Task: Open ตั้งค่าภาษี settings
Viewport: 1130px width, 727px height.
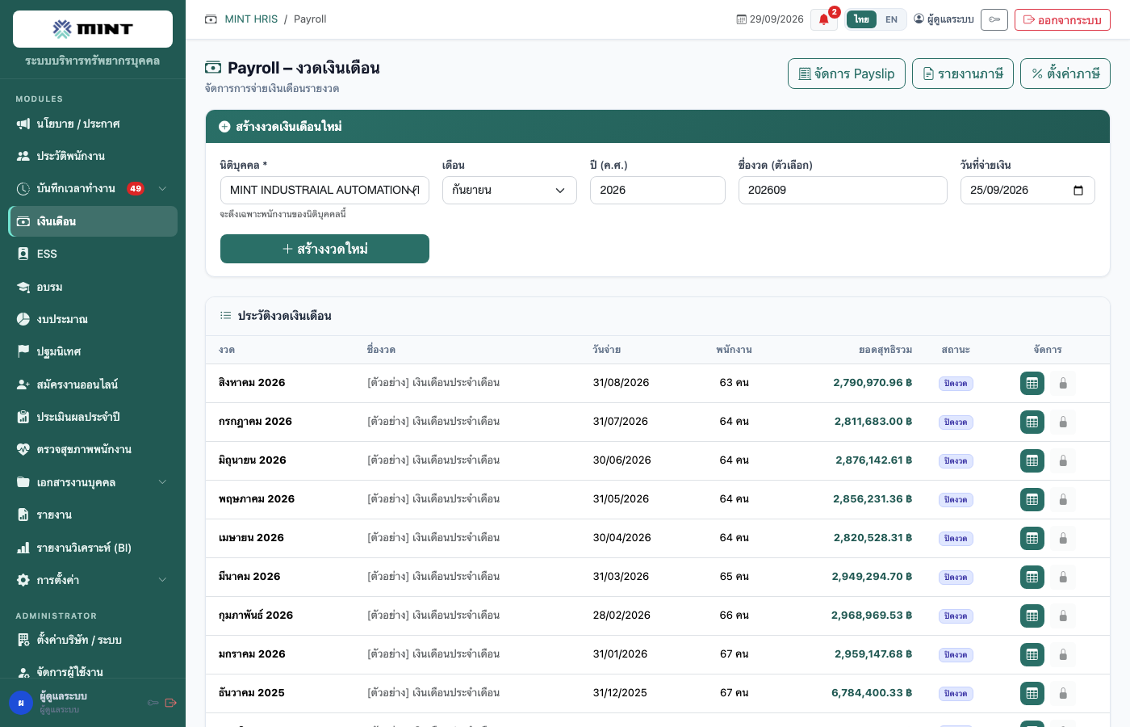Action: coord(1065,74)
